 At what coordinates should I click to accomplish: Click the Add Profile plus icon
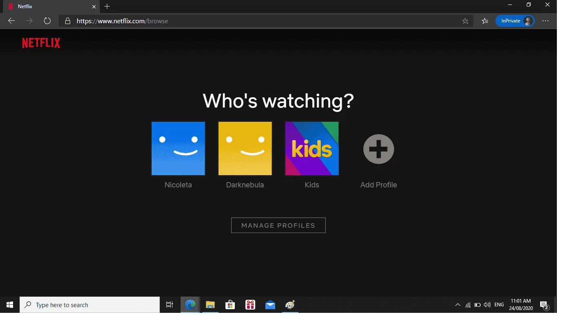pyautogui.click(x=379, y=149)
